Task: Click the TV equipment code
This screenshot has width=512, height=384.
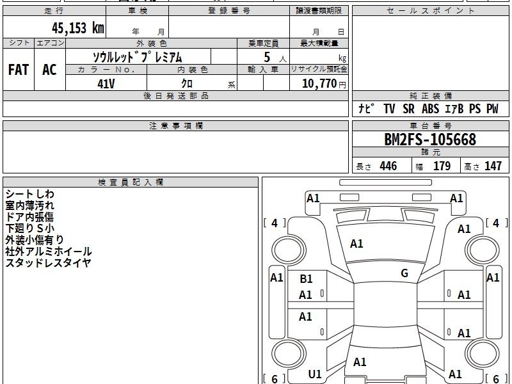Action: 389,109
